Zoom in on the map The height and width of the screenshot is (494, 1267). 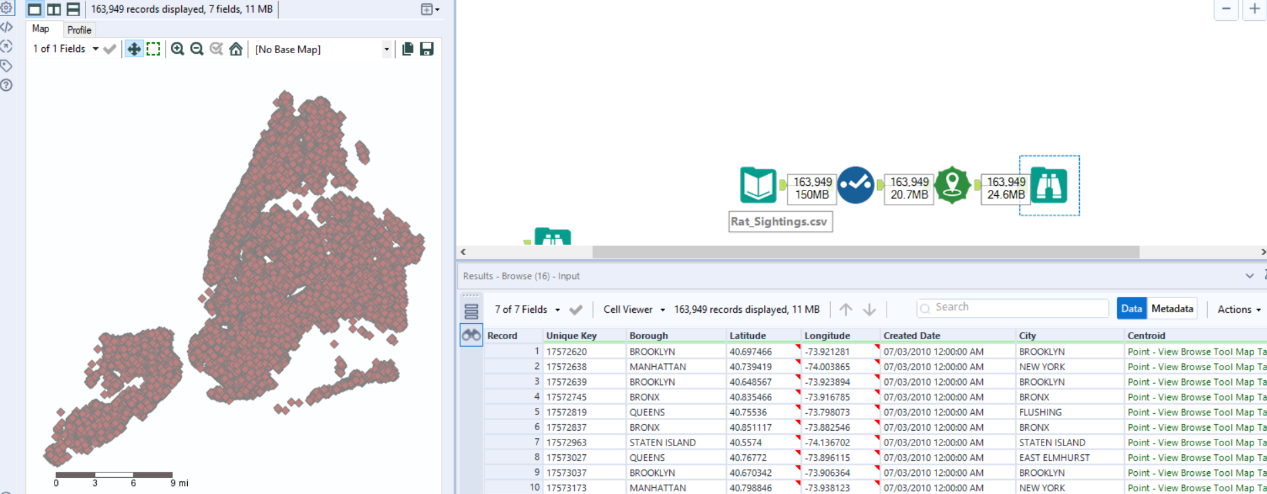click(177, 49)
